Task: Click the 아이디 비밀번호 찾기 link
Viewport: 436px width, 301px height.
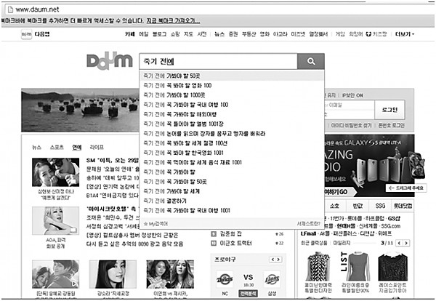Action: coord(351,126)
